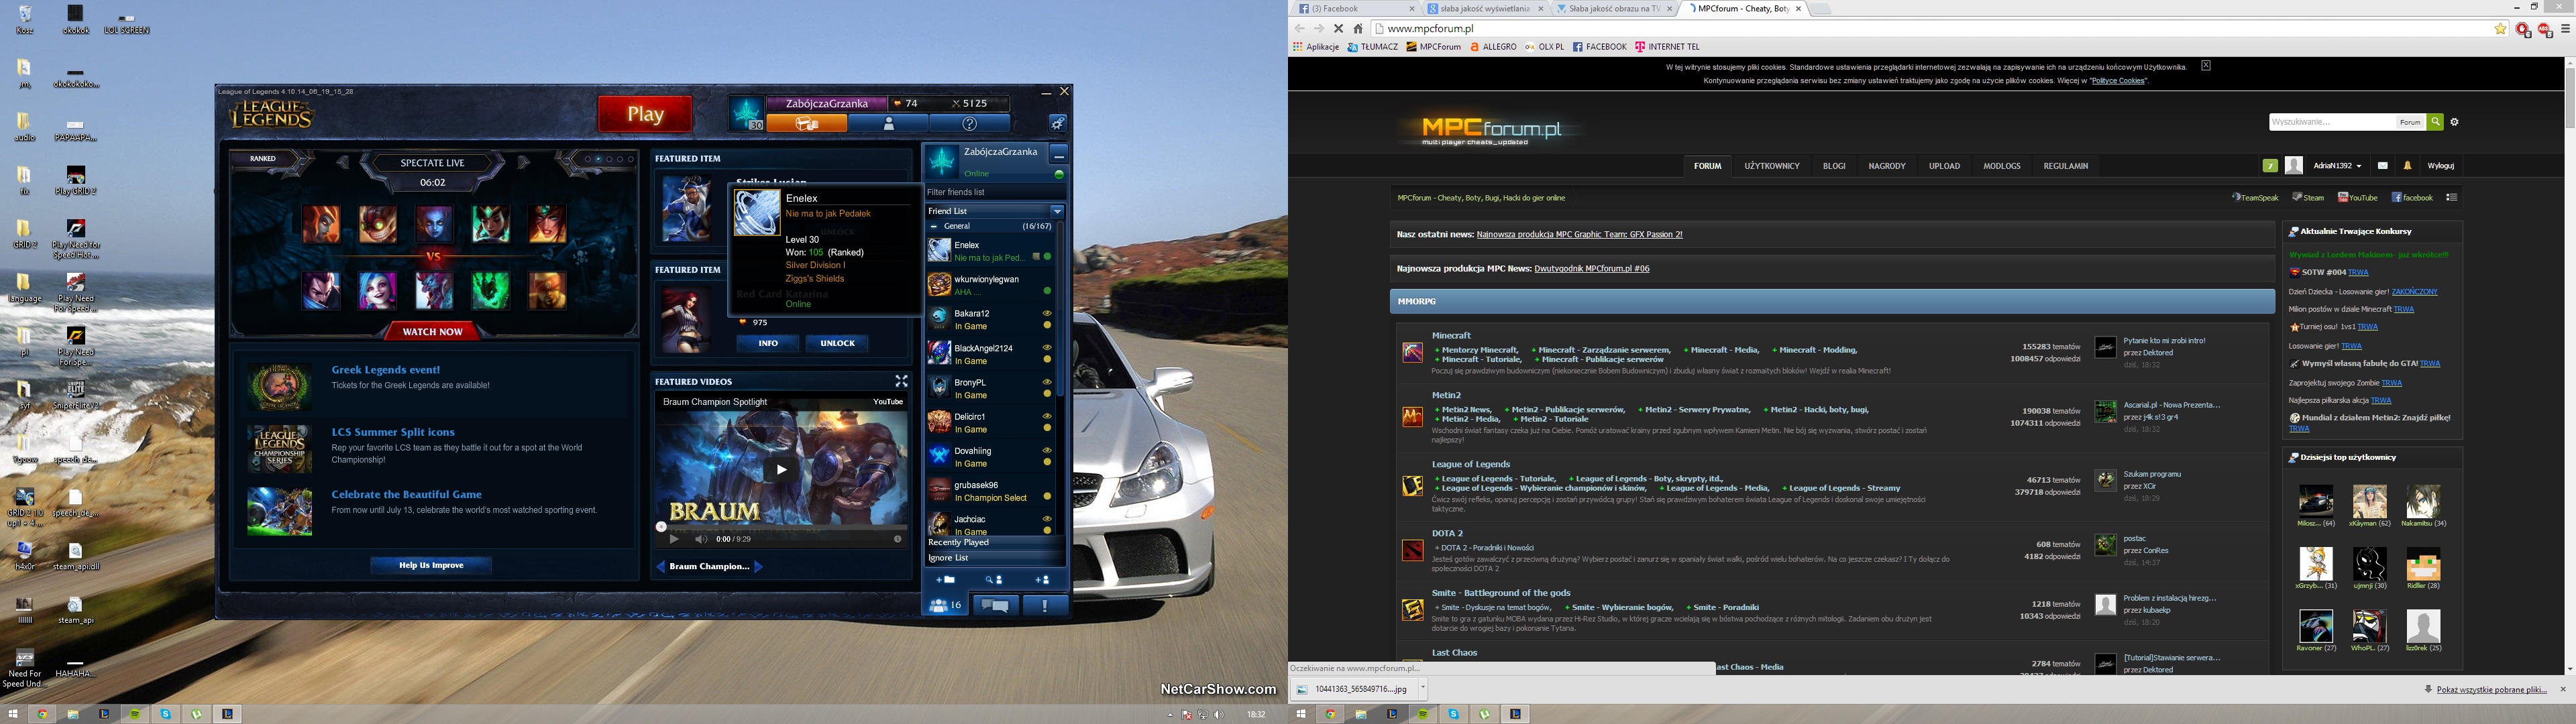
Task: Spectate Dovahiing via eye icon
Action: point(1047,450)
